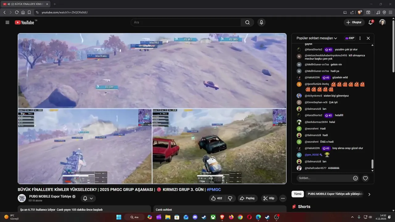Open browser music playlist note icon

pyautogui.click(x=378, y=12)
